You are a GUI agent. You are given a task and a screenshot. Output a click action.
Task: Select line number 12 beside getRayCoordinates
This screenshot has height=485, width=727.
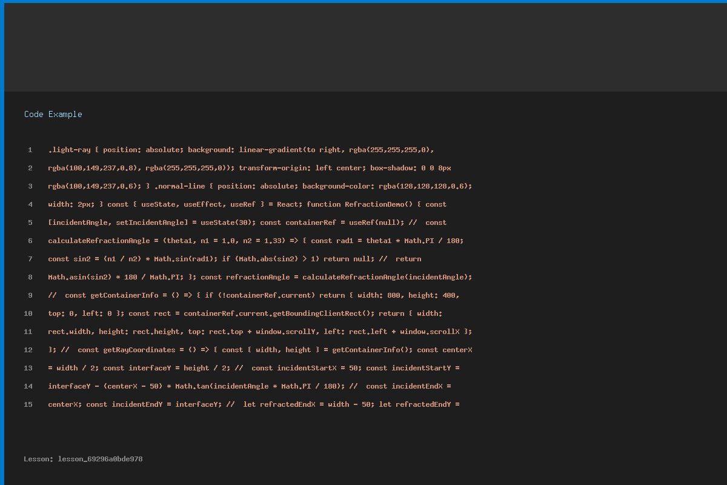pyautogui.click(x=28, y=350)
